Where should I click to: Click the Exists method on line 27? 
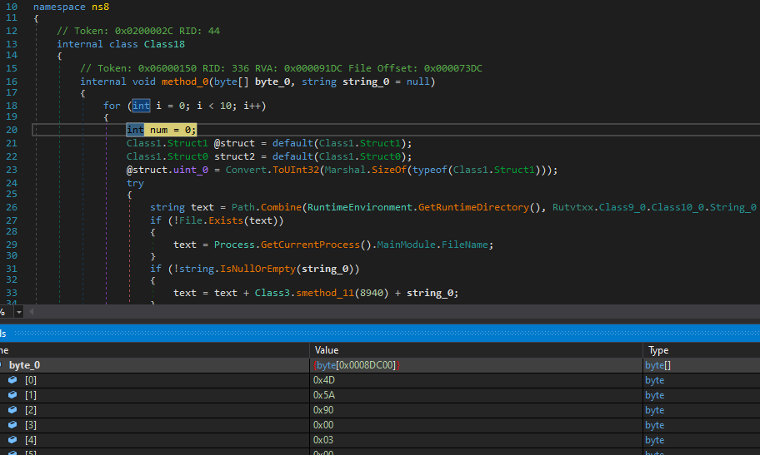(x=225, y=220)
